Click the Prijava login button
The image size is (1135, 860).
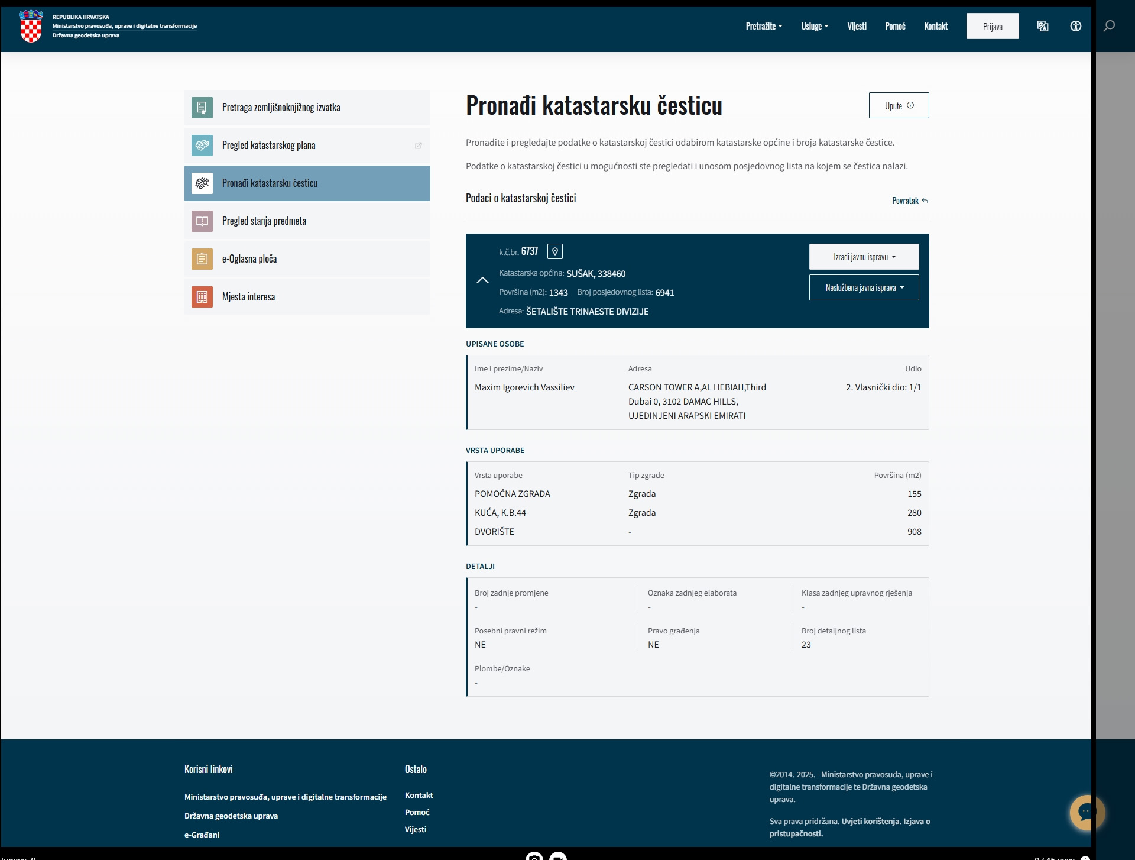tap(993, 26)
